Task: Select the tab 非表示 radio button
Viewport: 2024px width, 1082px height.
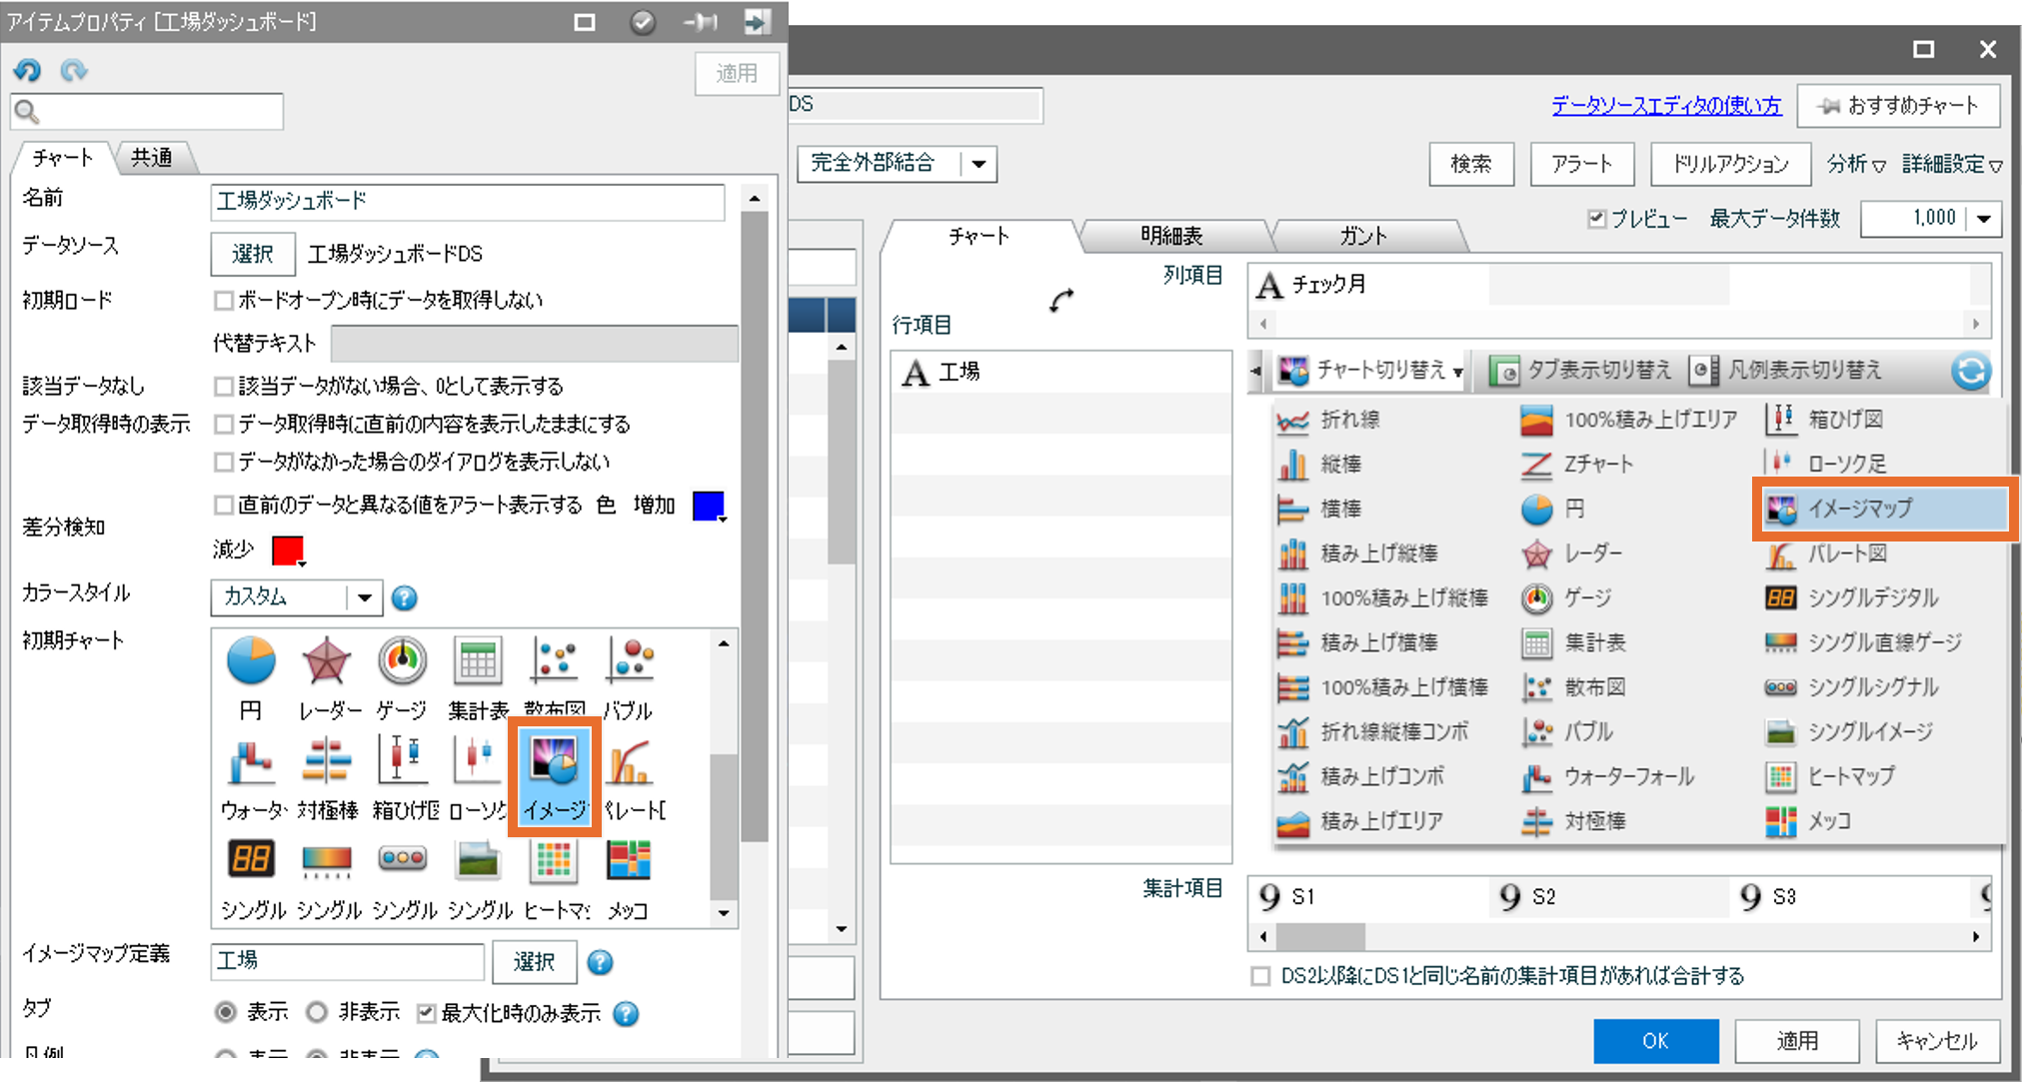Action: coord(317,1013)
